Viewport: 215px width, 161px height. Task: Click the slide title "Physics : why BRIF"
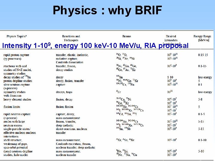(x=107, y=10)
